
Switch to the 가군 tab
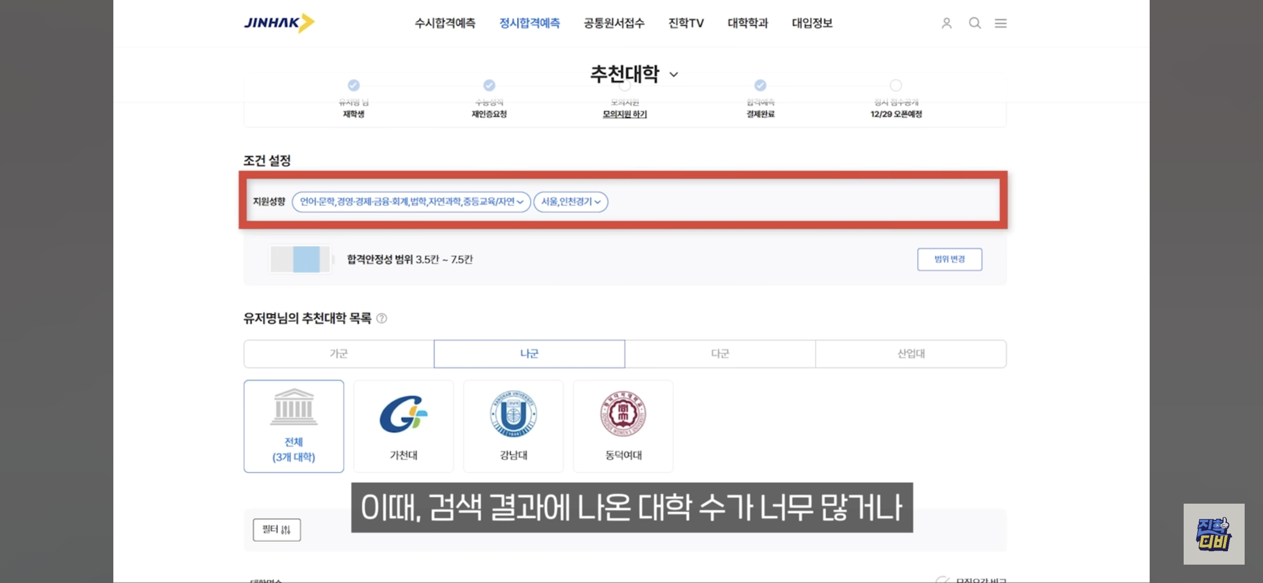tap(339, 354)
